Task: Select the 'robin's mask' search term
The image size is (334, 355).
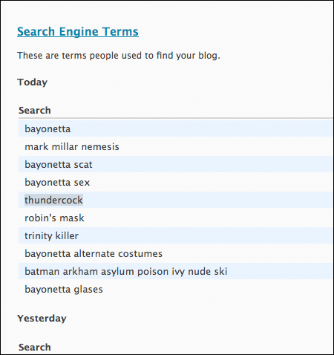Action: 54,218
